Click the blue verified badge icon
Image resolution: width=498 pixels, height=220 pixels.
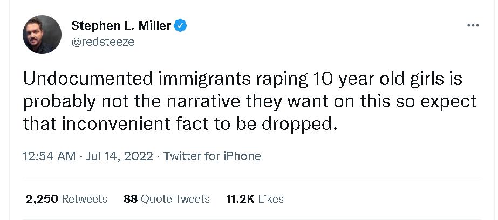point(181,25)
